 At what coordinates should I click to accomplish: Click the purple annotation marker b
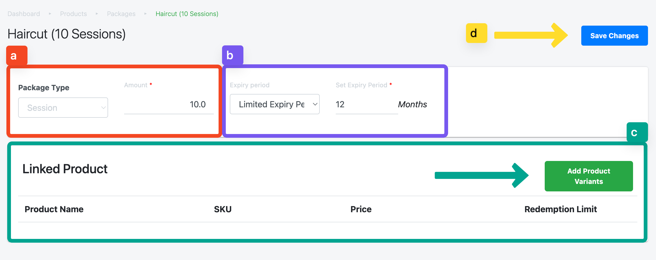point(232,55)
